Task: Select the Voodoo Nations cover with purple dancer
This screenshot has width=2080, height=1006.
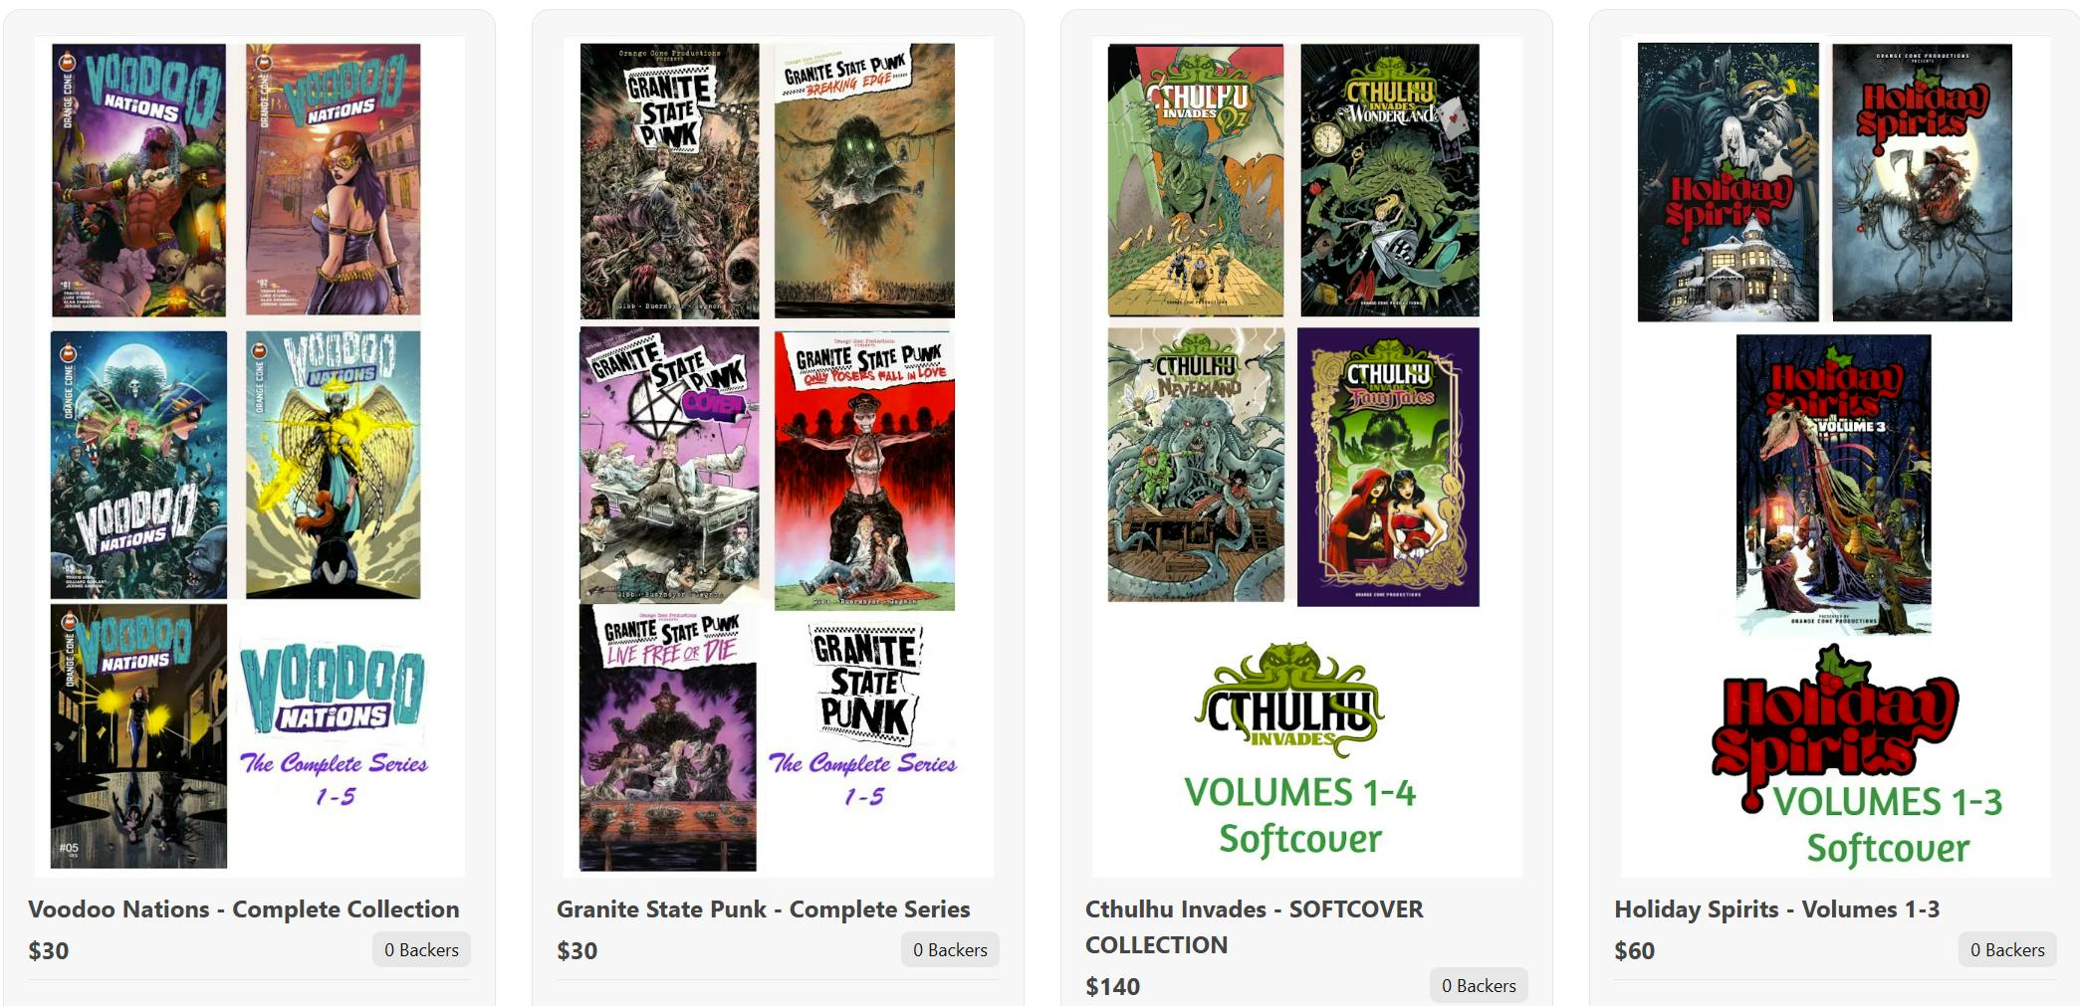Action: [x=334, y=179]
